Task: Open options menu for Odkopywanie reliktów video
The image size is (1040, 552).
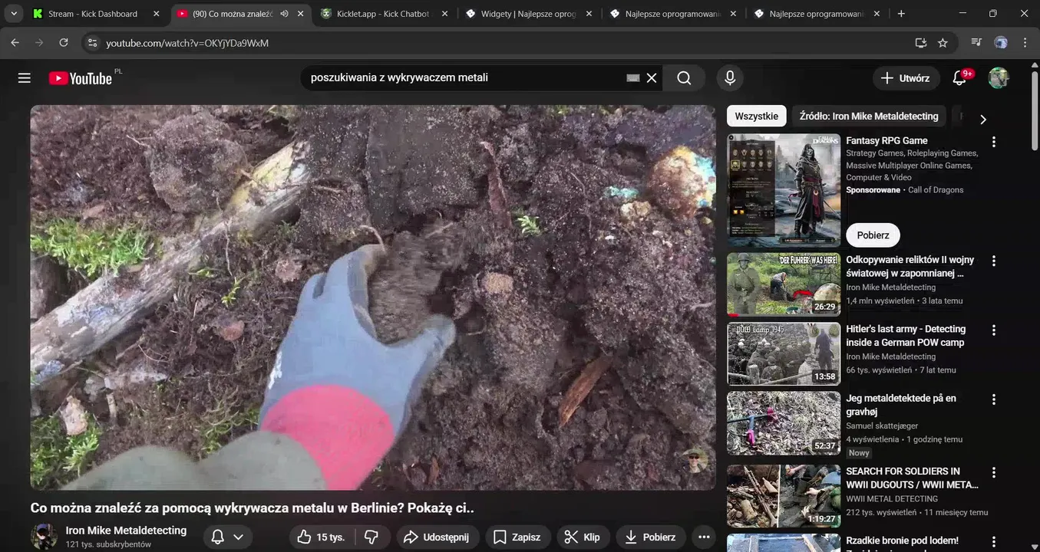Action: pyautogui.click(x=994, y=261)
